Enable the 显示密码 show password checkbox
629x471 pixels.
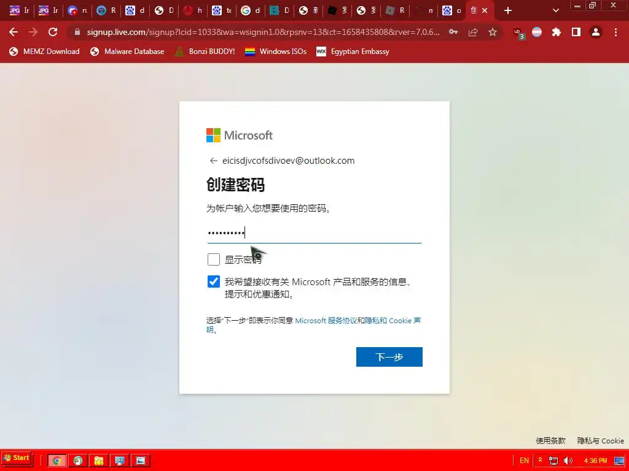click(x=214, y=259)
